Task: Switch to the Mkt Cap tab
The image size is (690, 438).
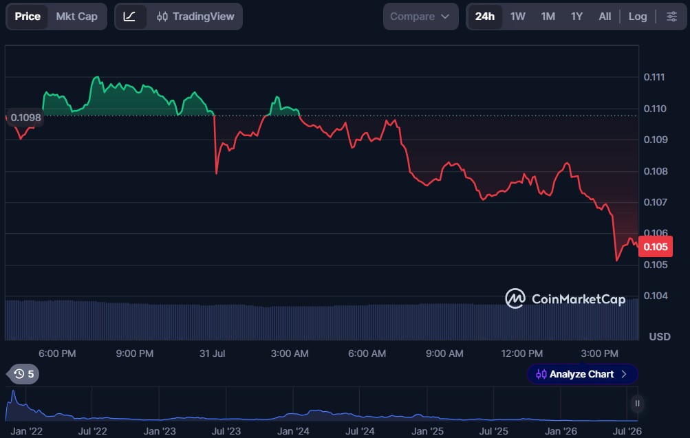Action: tap(76, 17)
